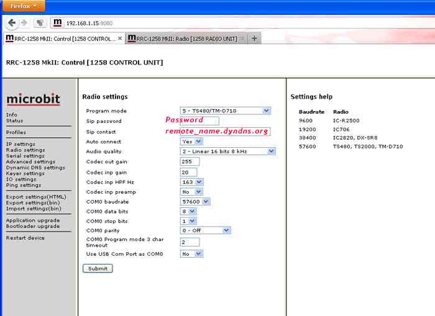The image size is (435, 316).
Task: Click the IC-R2500 radio help entry
Action: [x=346, y=120]
